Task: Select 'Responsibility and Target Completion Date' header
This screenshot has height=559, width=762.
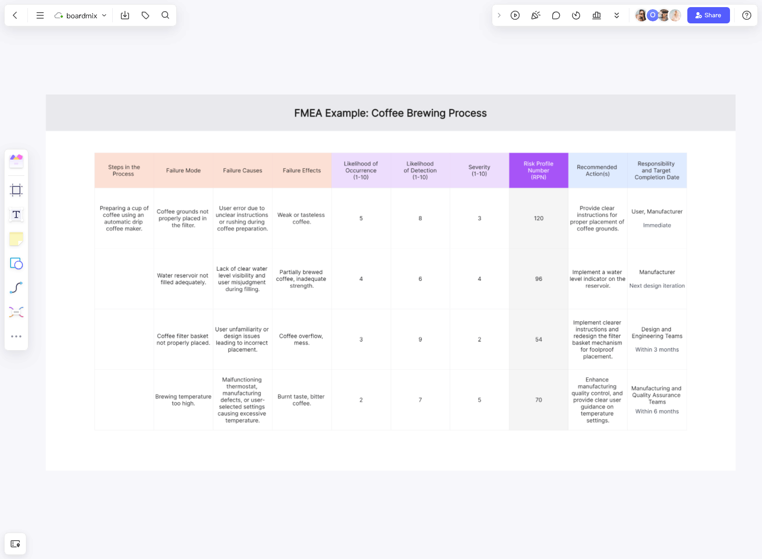Action: [x=657, y=170]
